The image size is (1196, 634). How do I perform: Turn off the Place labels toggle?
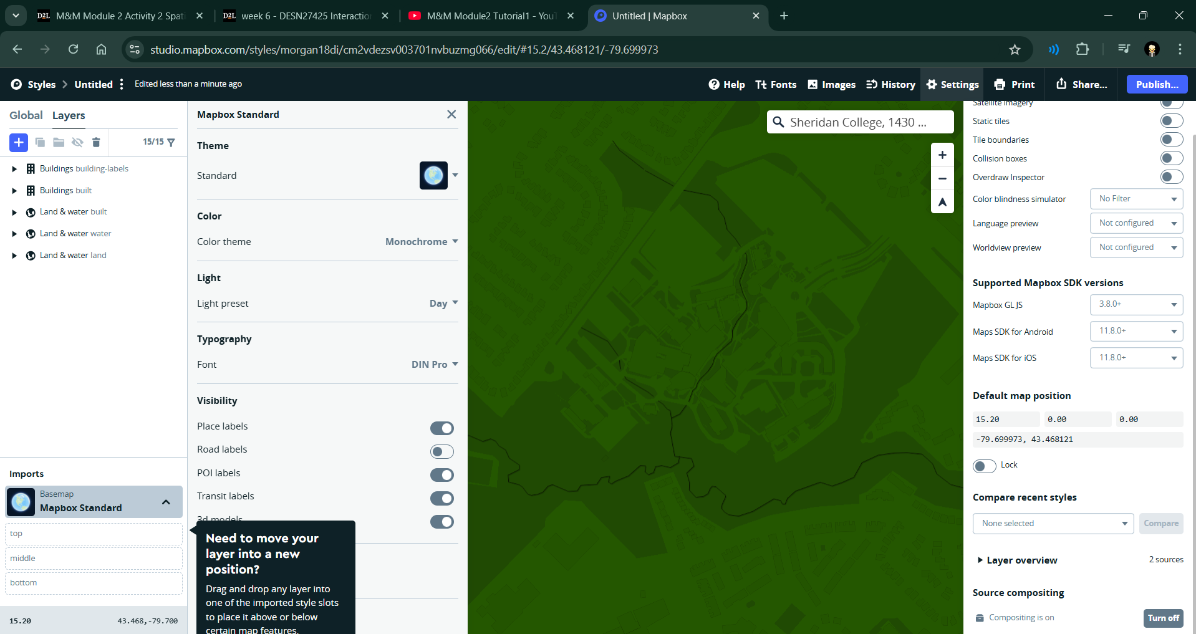point(441,428)
